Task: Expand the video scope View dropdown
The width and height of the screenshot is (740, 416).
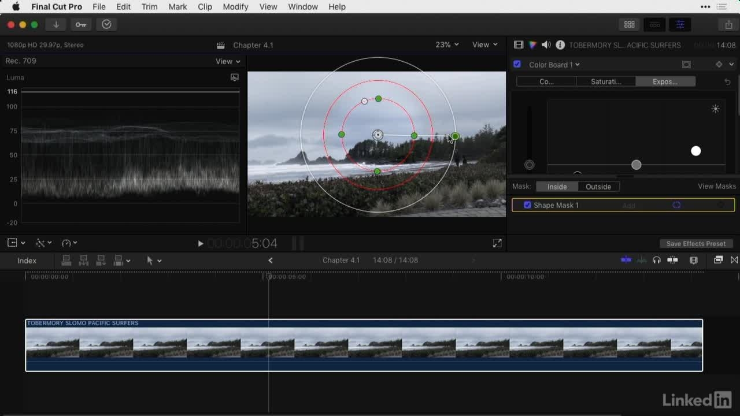Action: (228, 61)
